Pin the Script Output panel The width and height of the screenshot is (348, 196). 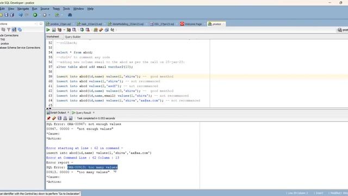[x=48, y=118]
